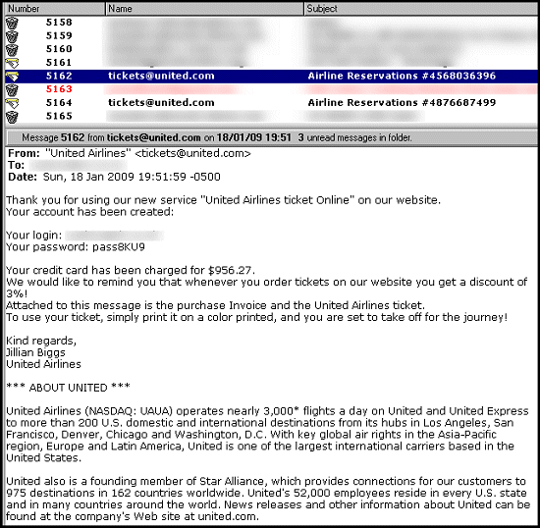Select message number 5161
Viewport: 540px width, 528px height.
coord(59,63)
